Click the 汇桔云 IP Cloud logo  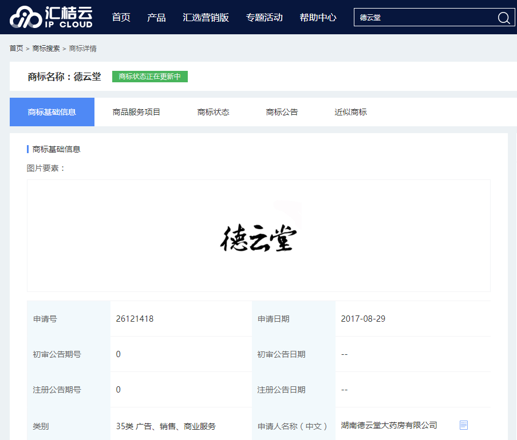point(51,17)
